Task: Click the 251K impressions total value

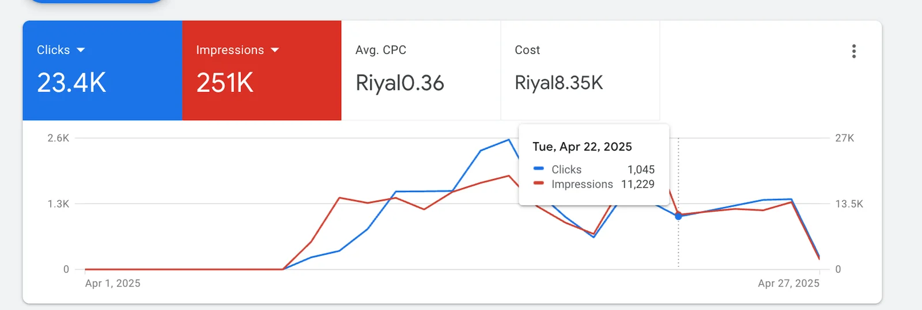Action: tap(225, 83)
